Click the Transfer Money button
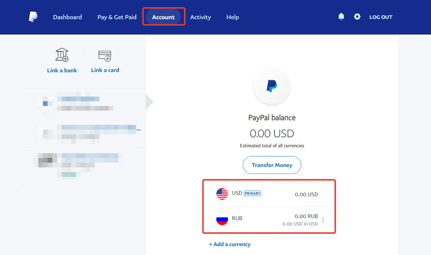 click(272, 165)
